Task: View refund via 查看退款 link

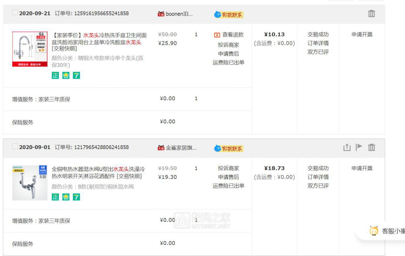Action: pos(232,35)
